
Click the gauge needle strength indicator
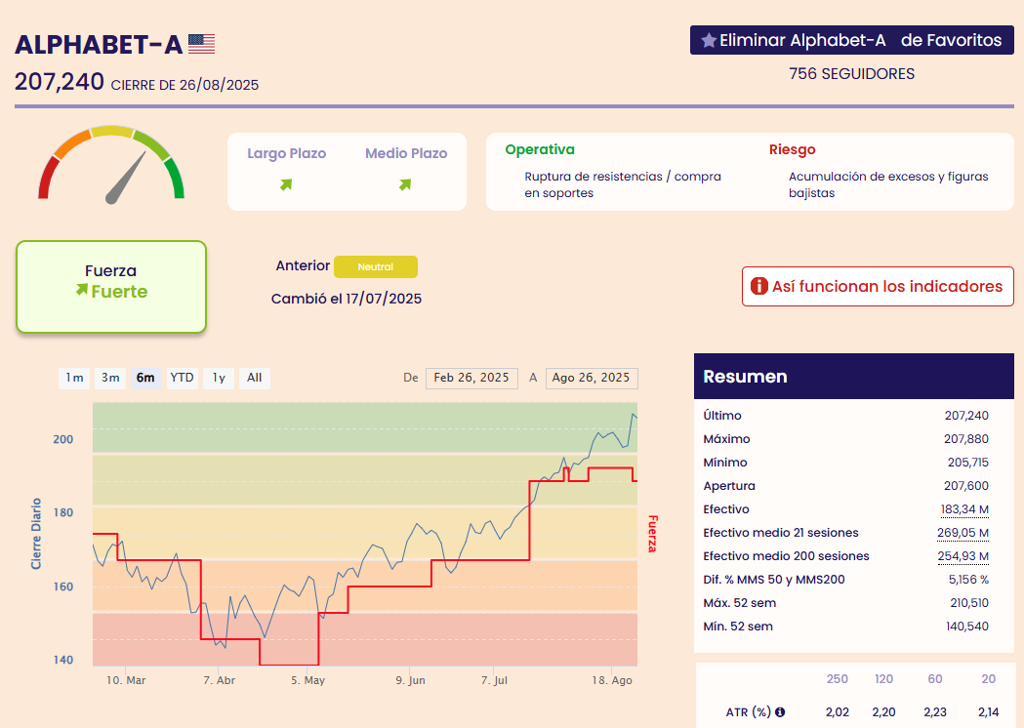[125, 179]
